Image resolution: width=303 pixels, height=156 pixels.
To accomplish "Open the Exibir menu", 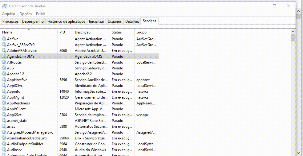I will [40, 14].
